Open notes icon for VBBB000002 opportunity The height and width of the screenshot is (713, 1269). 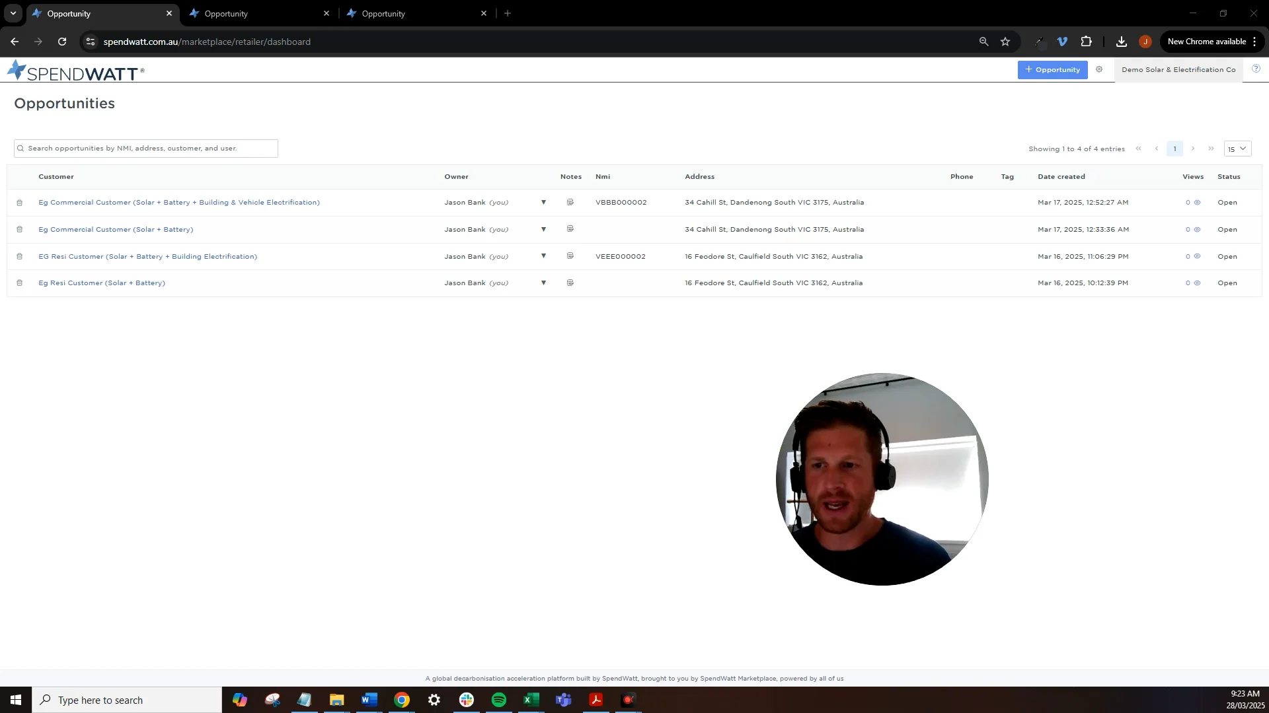570,203
